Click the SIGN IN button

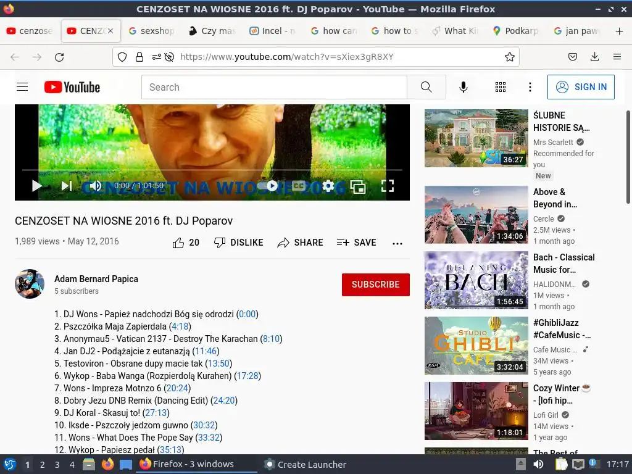[581, 86]
